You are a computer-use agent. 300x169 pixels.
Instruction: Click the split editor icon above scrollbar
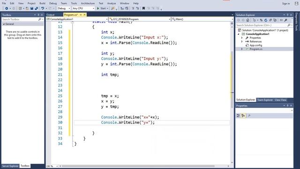click(232, 23)
